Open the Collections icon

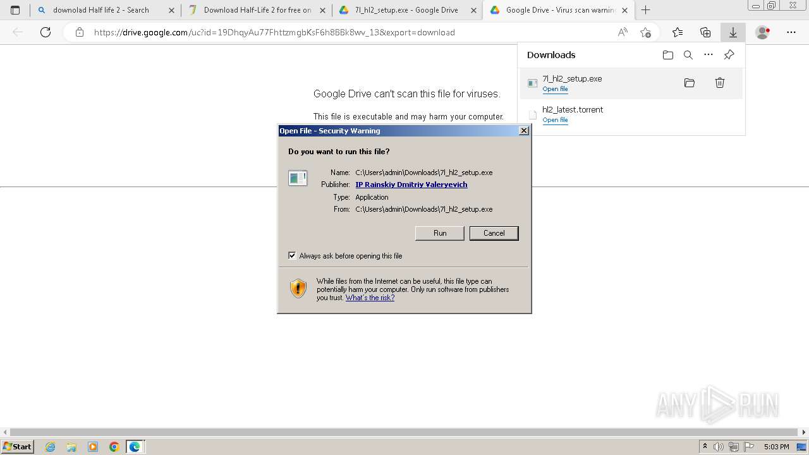pos(705,32)
